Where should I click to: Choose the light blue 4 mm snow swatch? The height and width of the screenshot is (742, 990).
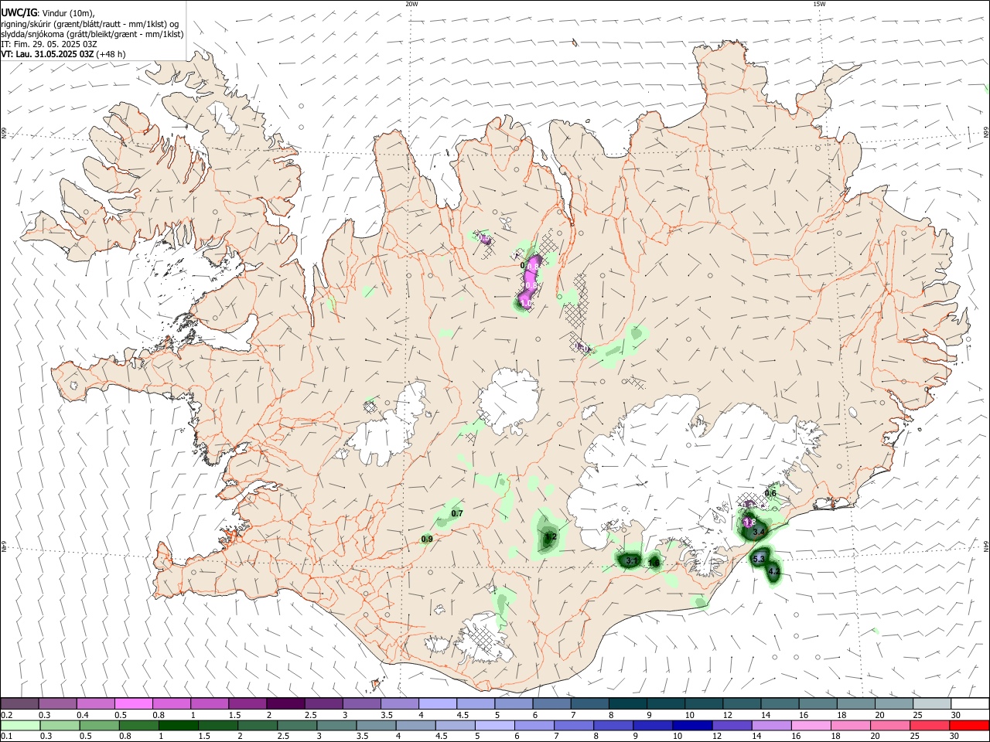[x=438, y=703]
